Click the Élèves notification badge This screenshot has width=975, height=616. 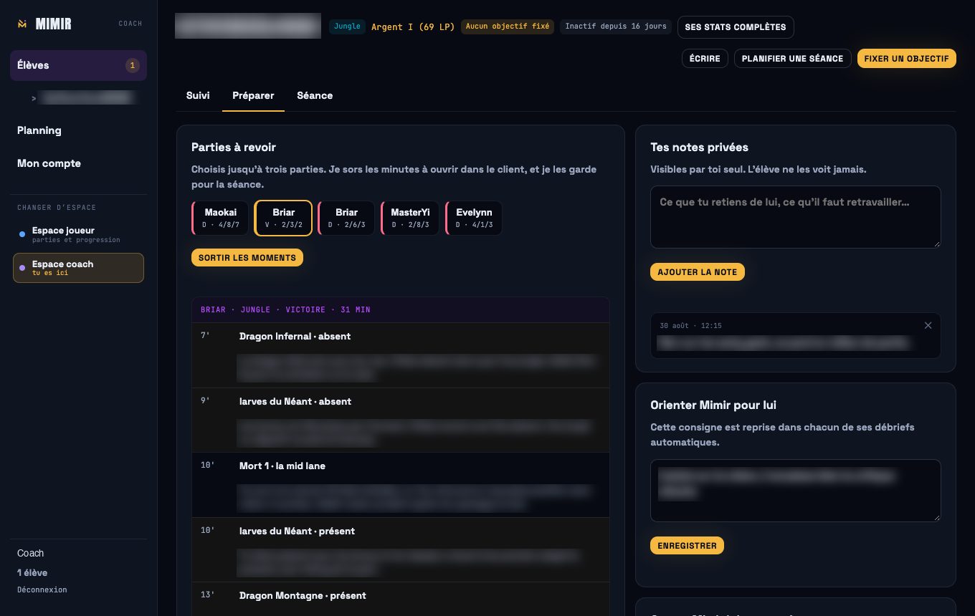[x=132, y=65]
